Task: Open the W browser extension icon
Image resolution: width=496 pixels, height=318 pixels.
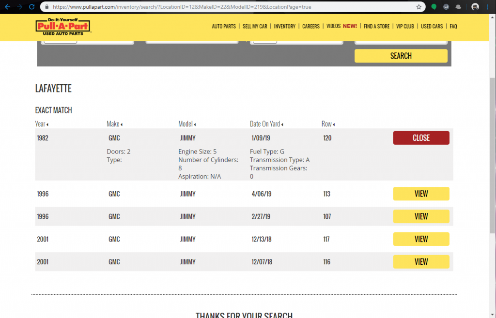Action: point(446,7)
